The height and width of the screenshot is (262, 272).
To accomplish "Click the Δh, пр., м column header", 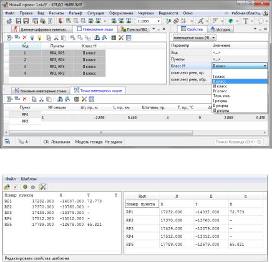I will 89,107.
